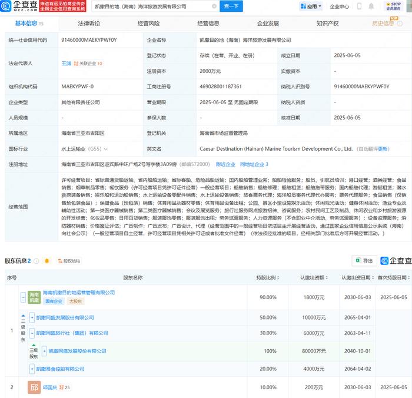Viewport: 412px width, 398px height.
Task: Click 关联企业 10 link
Action: [x=91, y=64]
